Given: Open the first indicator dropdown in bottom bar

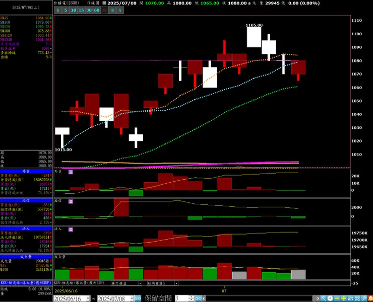Looking at the screenshot, I should pos(140,283).
